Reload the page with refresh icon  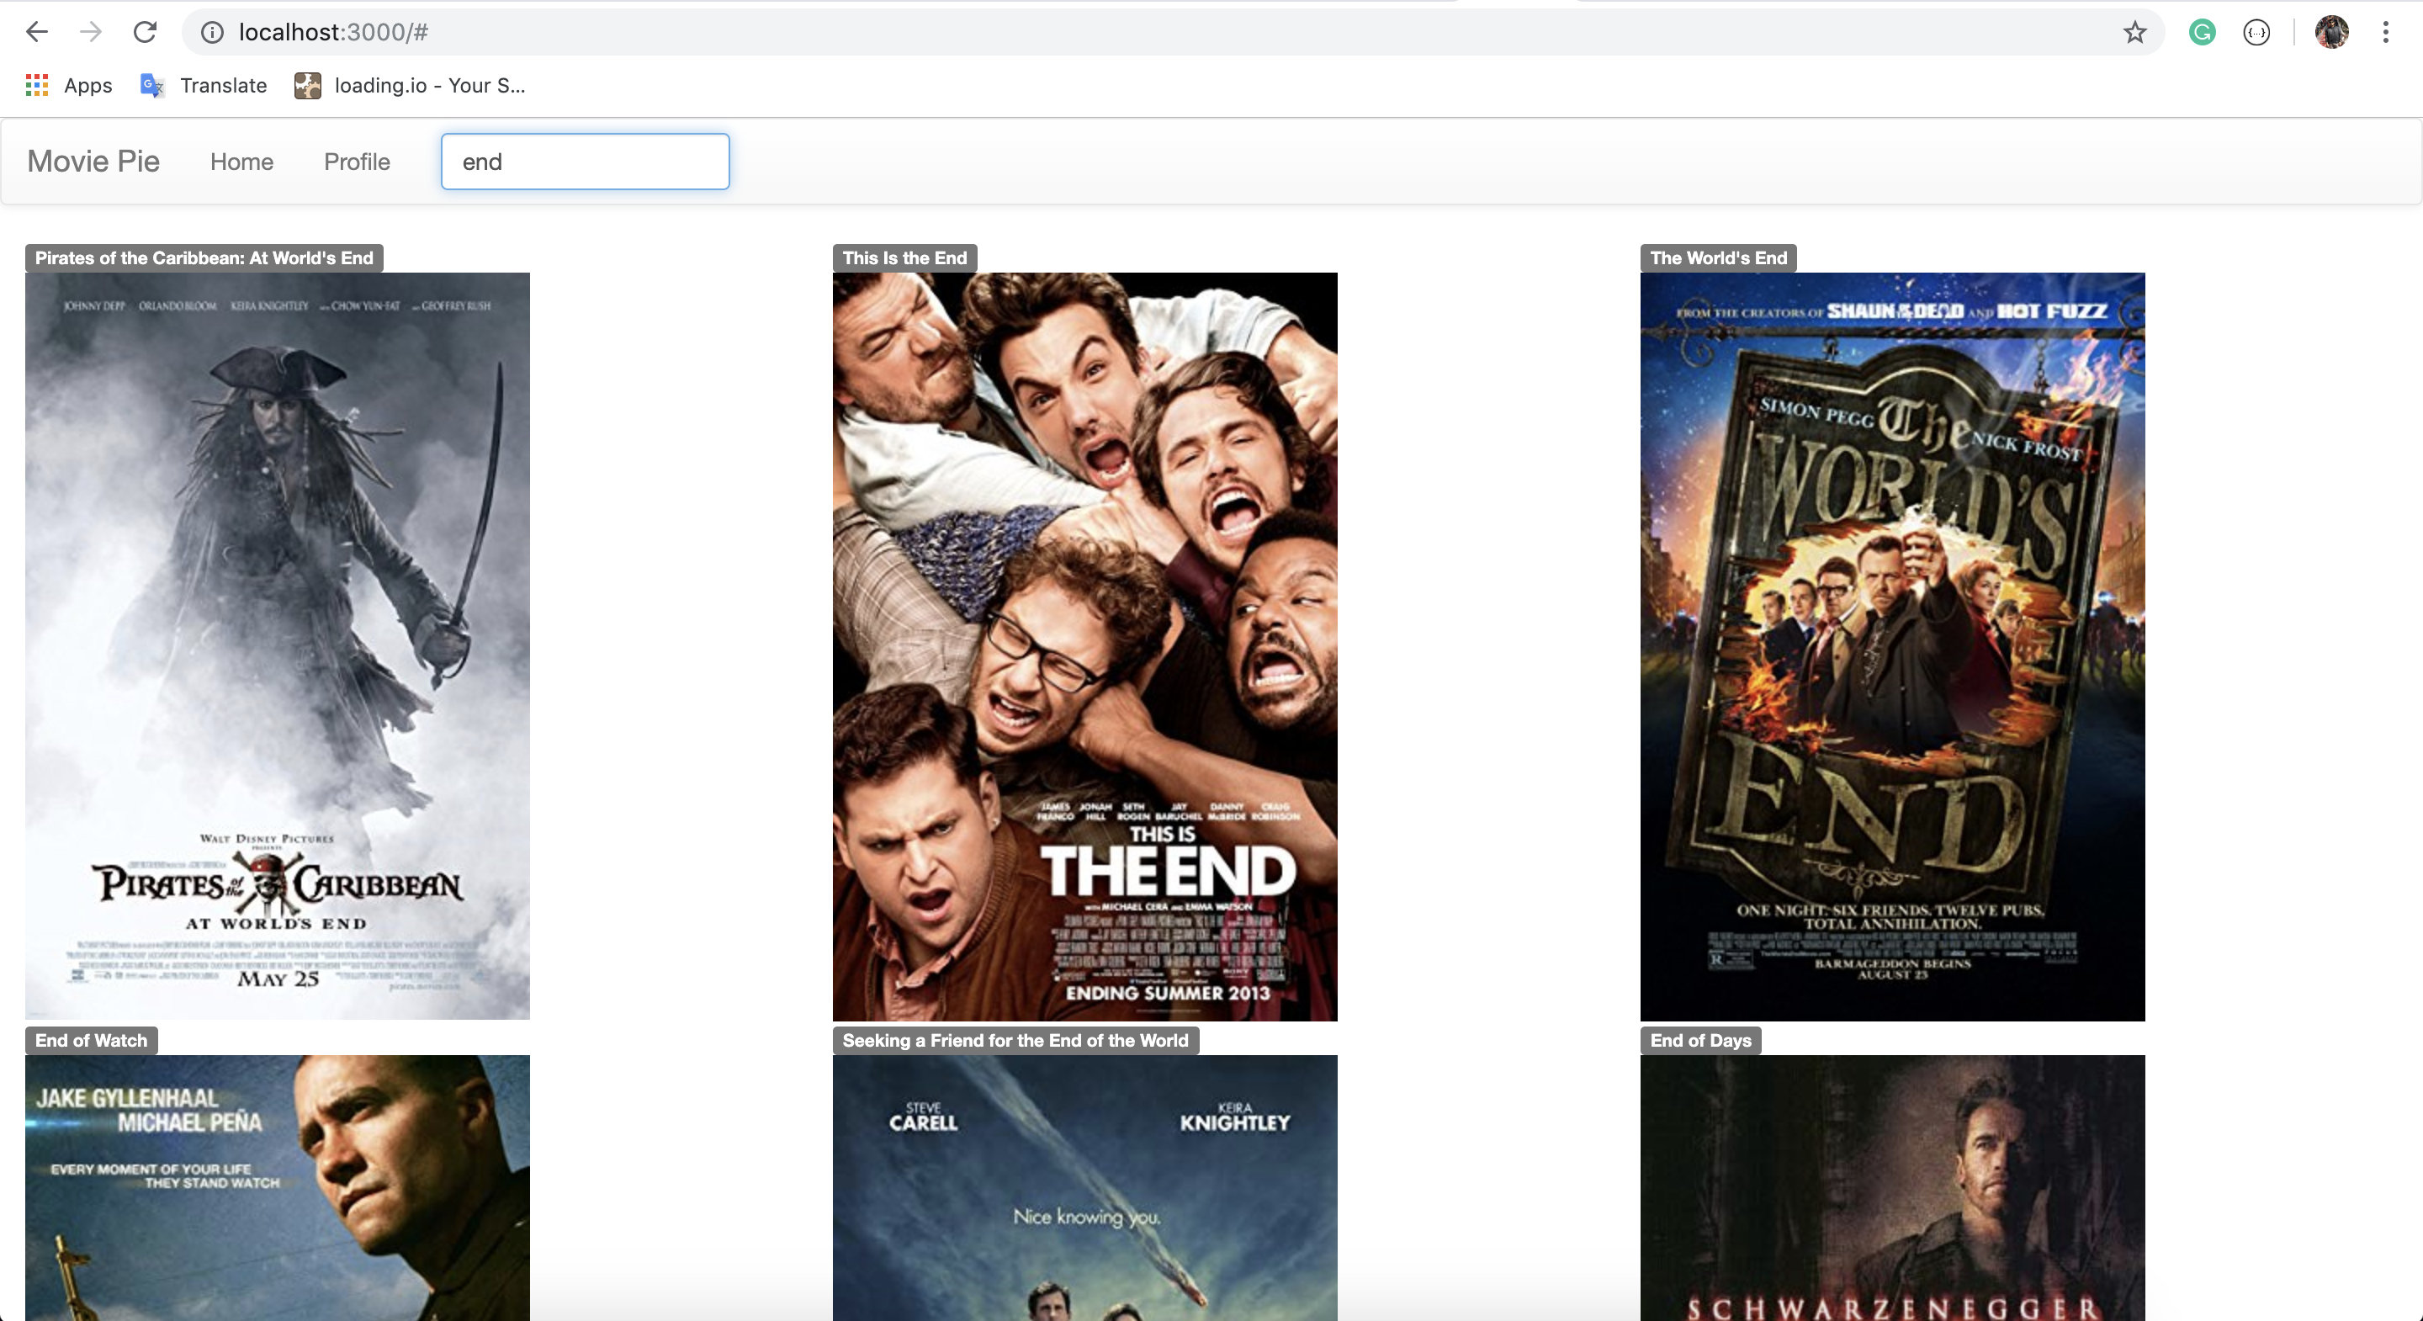pyautogui.click(x=145, y=32)
